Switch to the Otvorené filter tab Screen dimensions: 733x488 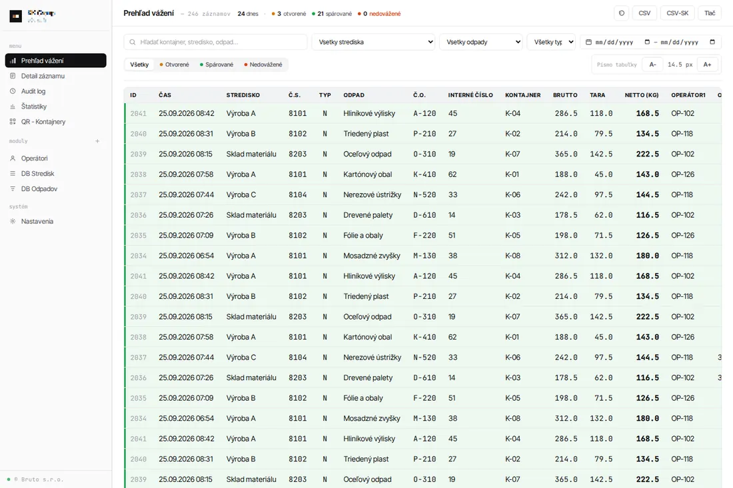pos(175,65)
